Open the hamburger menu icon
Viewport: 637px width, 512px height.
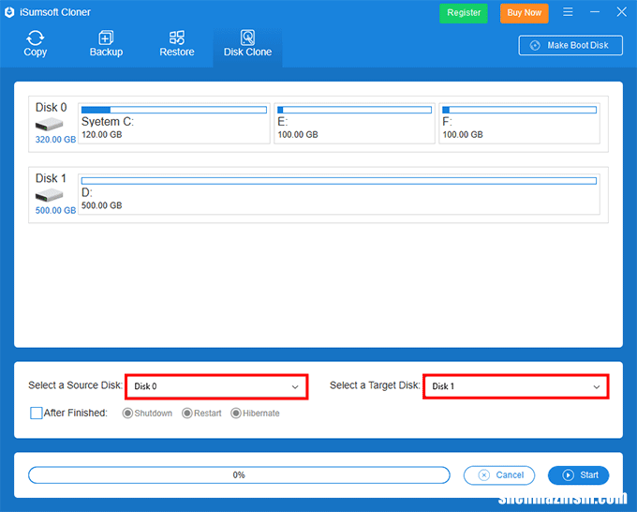(x=568, y=12)
